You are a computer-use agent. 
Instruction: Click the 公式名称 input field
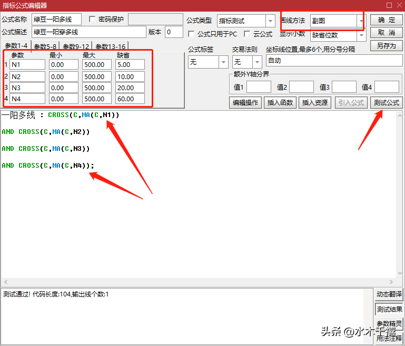pos(56,20)
